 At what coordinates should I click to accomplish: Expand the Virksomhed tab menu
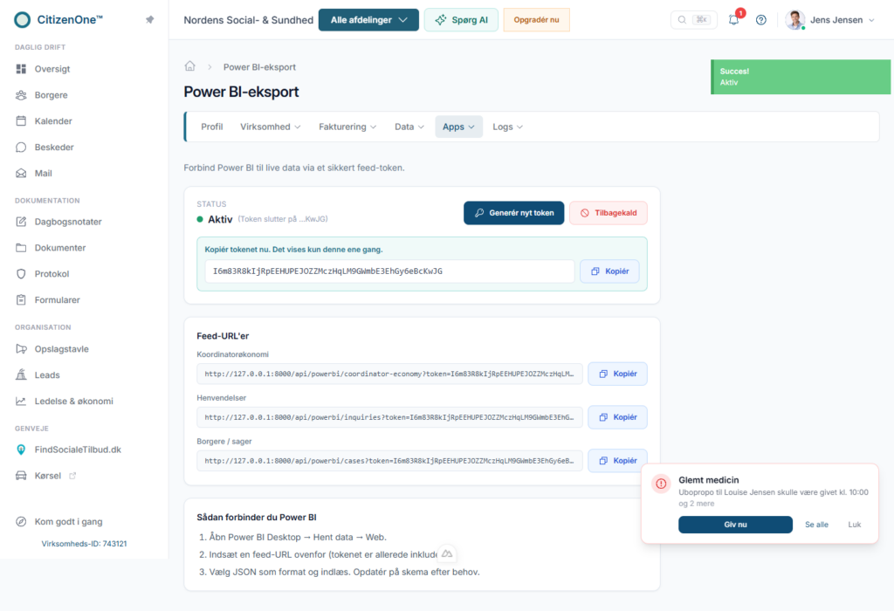click(x=271, y=127)
